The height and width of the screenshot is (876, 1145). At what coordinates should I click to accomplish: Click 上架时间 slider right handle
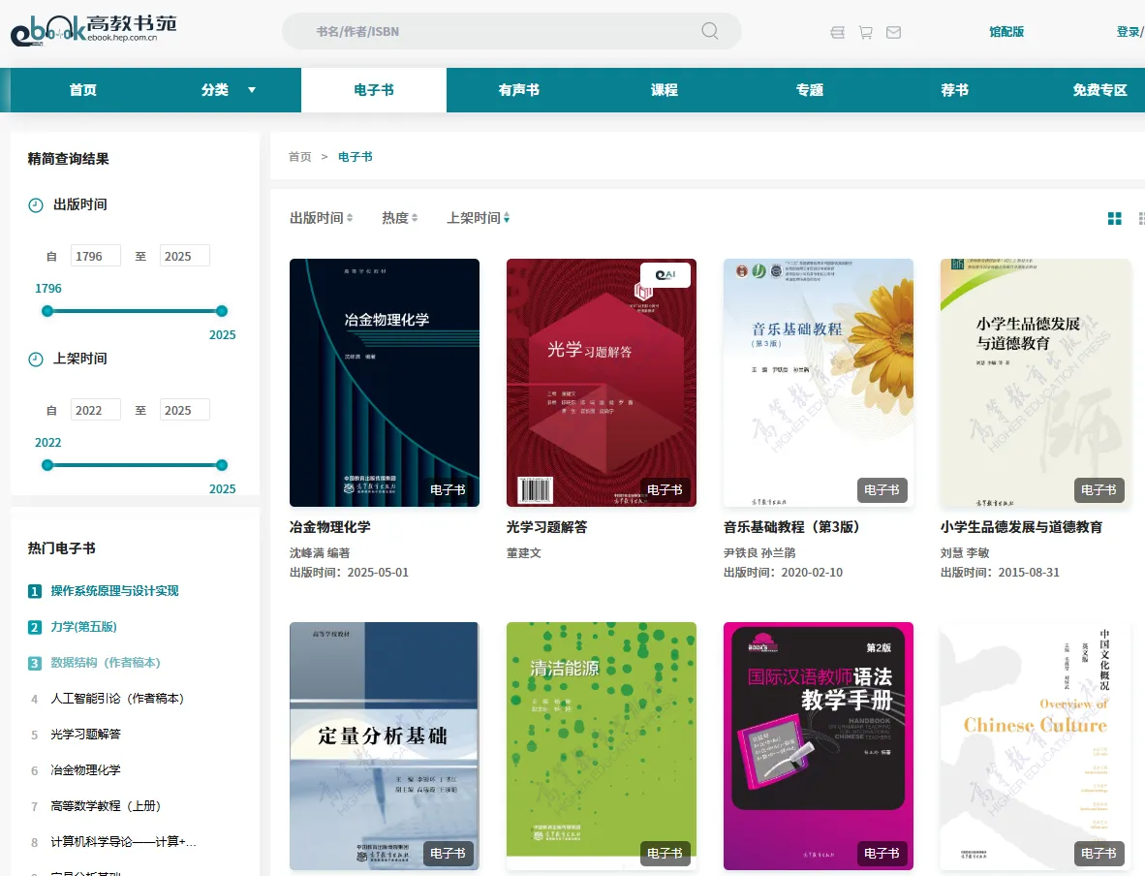(x=222, y=465)
